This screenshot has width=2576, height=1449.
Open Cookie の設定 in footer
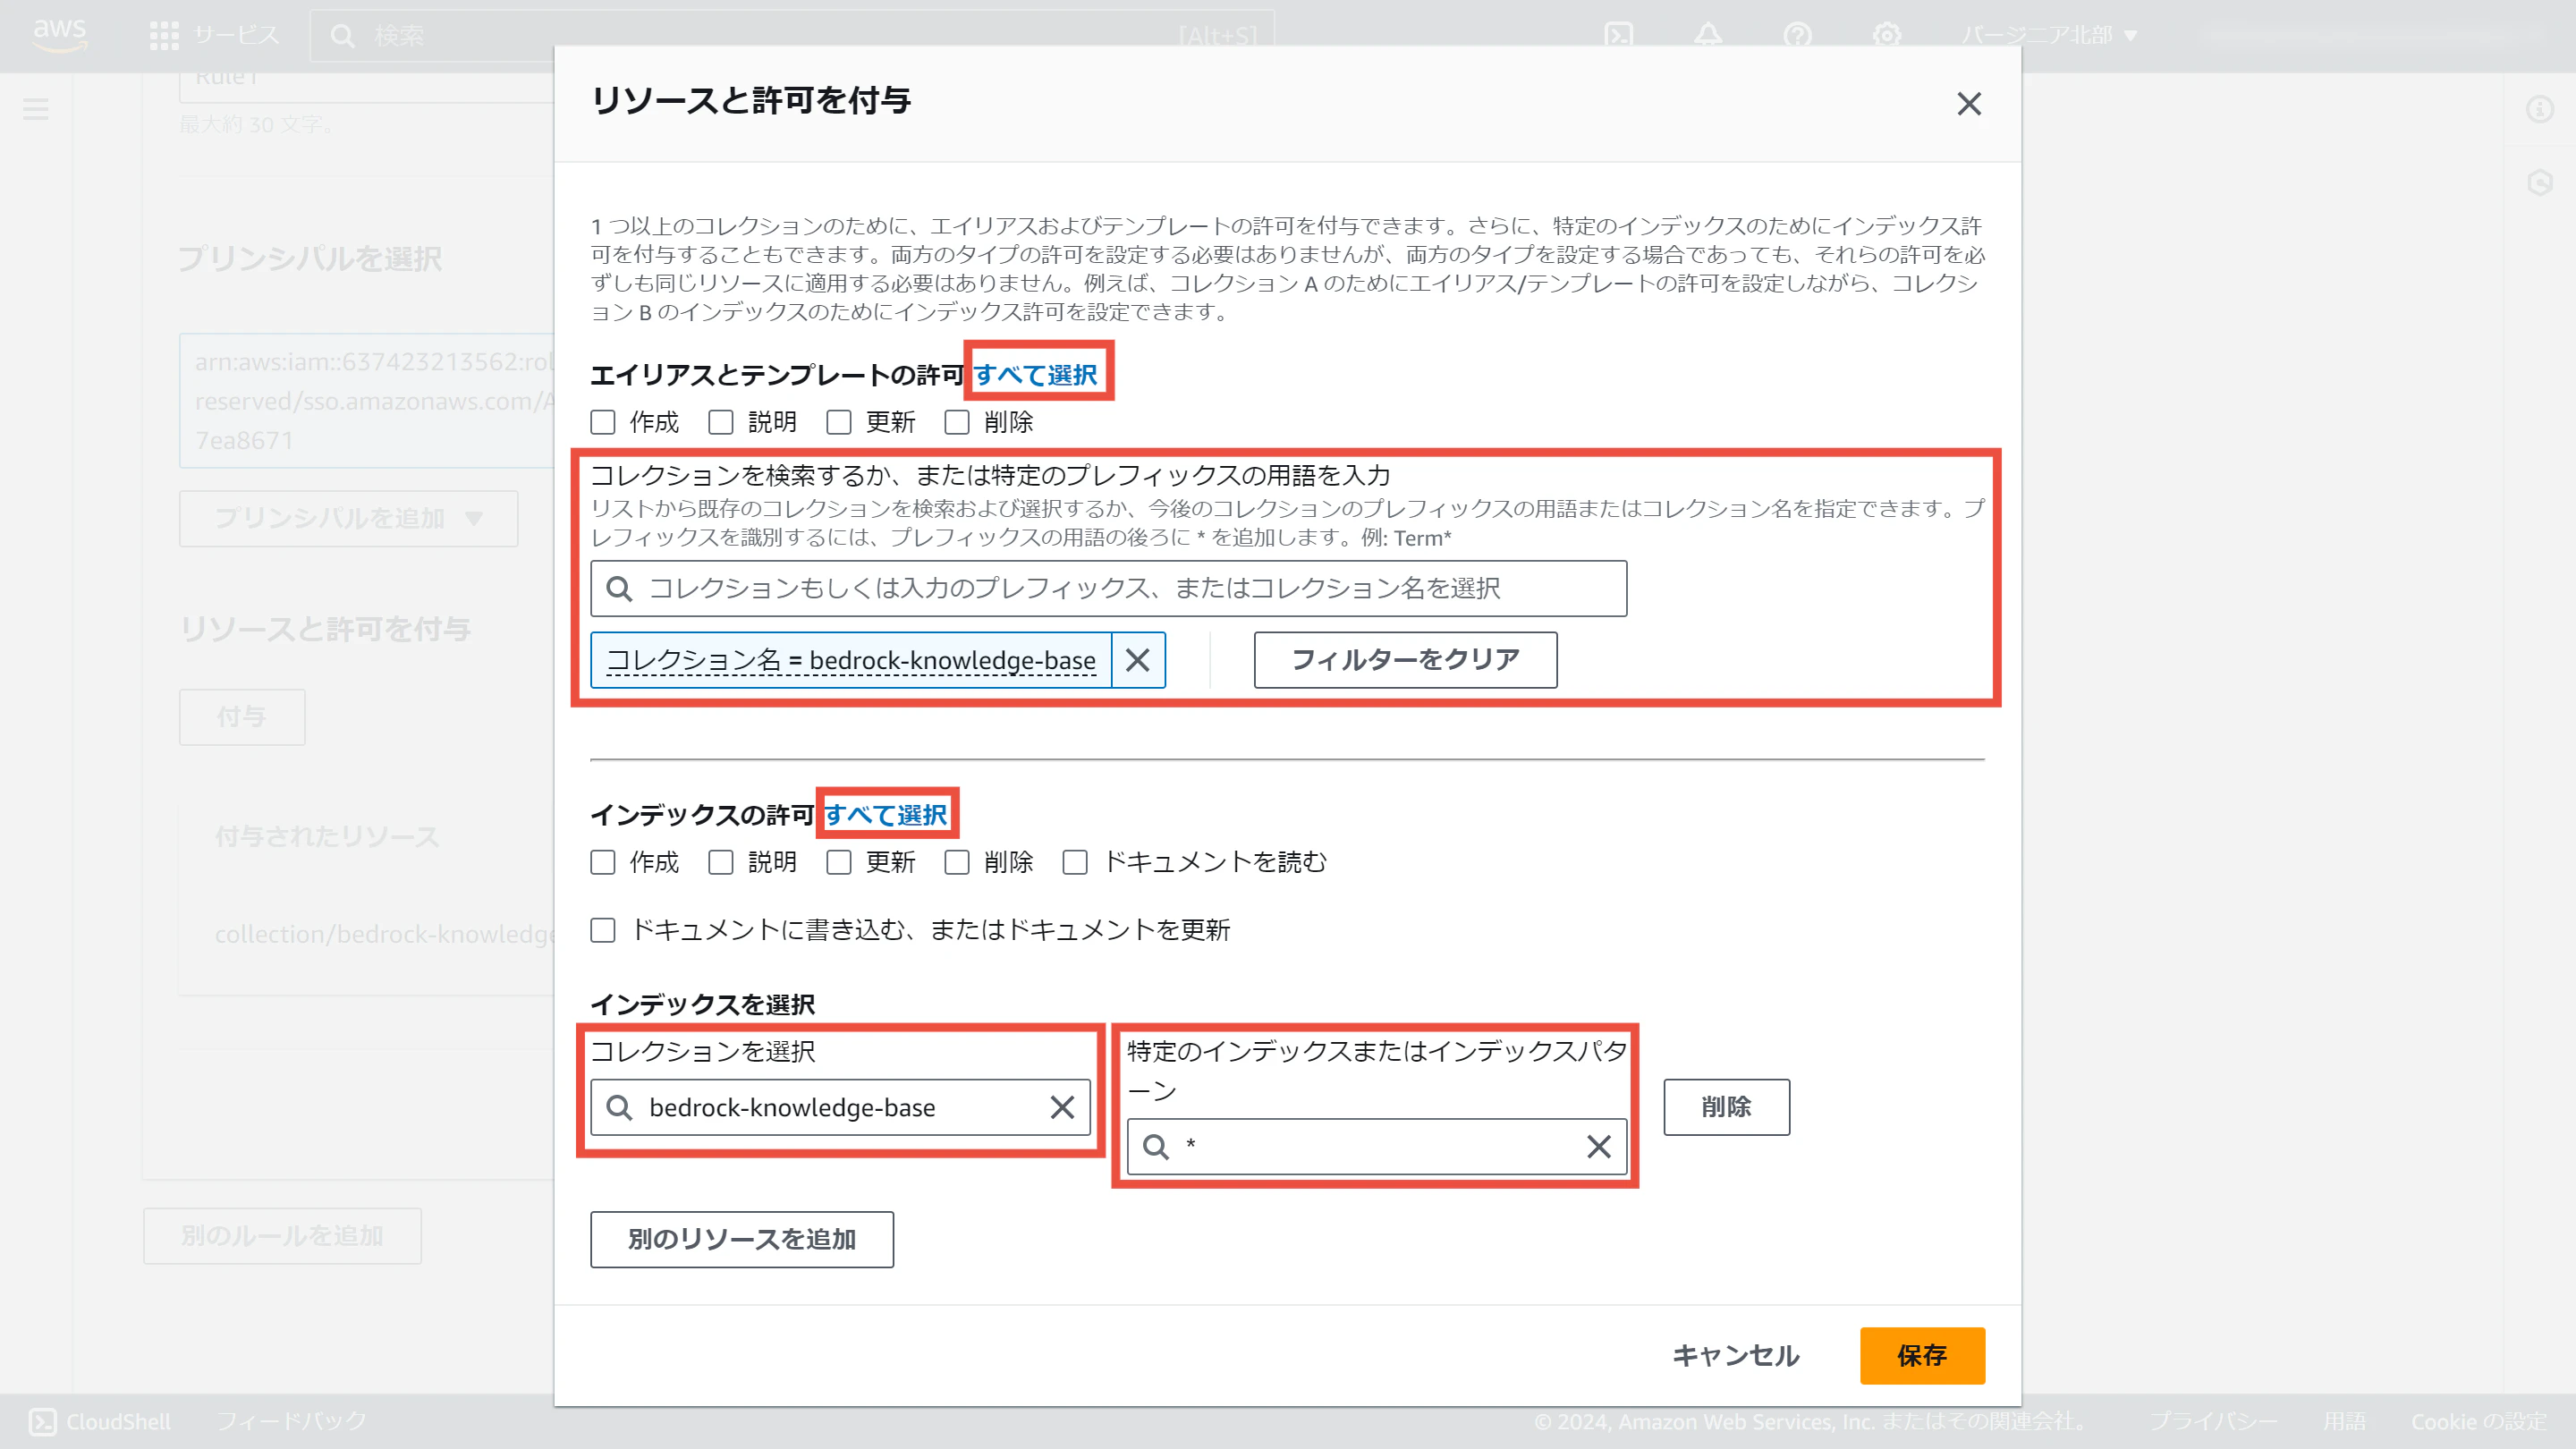point(2479,1421)
